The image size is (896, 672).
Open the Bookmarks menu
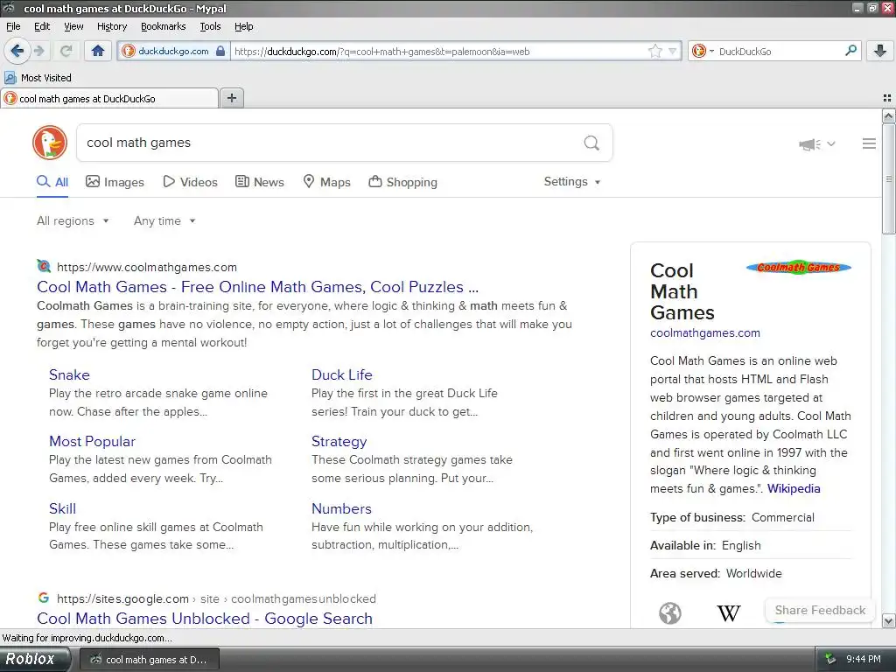164,26
